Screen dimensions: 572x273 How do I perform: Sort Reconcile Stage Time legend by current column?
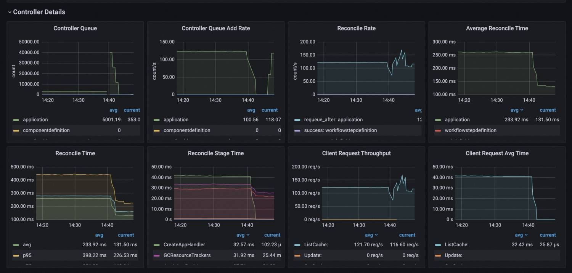click(x=272, y=235)
